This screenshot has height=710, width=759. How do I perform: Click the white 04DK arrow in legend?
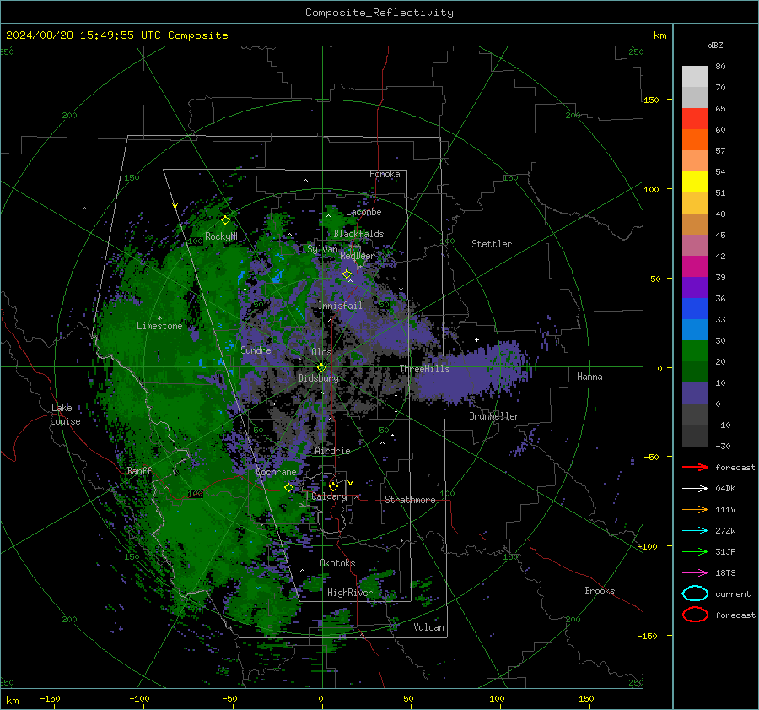[695, 489]
